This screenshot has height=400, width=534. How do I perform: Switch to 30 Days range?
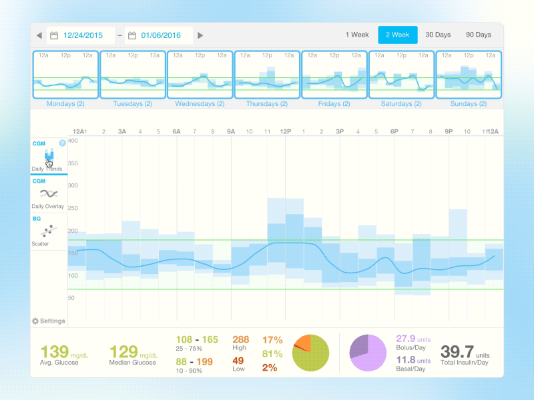[x=438, y=35]
